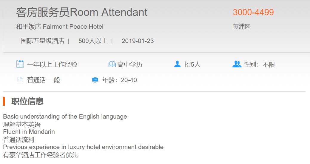Screen dimensions: 310x164
Task: Click the line "Fluent in Mandarin"
Action: click(x=29, y=132)
